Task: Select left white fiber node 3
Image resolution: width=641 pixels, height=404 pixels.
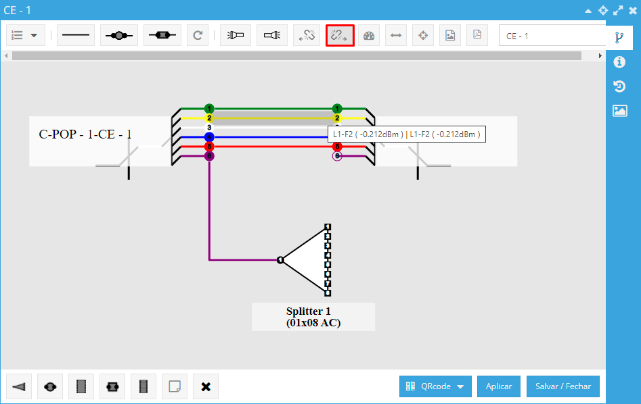Action: (x=209, y=128)
